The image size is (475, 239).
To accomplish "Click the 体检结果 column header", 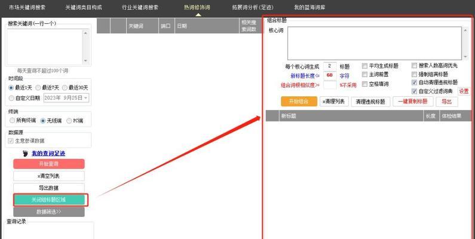I will 455,116.
